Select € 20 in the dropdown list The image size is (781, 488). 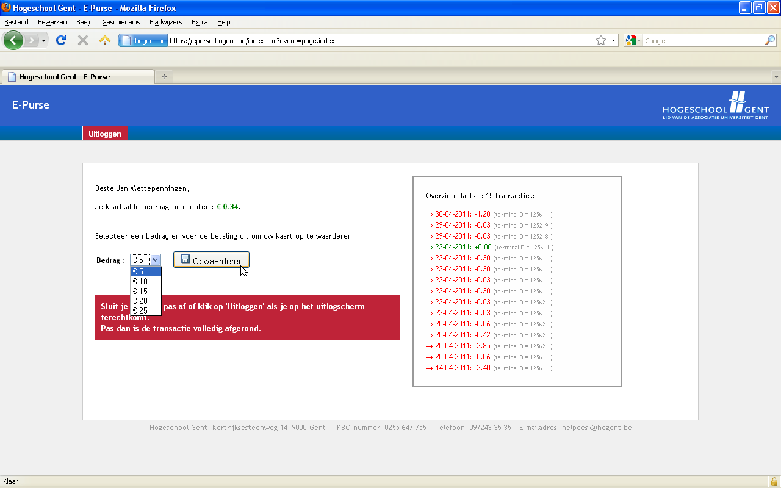tap(146, 301)
